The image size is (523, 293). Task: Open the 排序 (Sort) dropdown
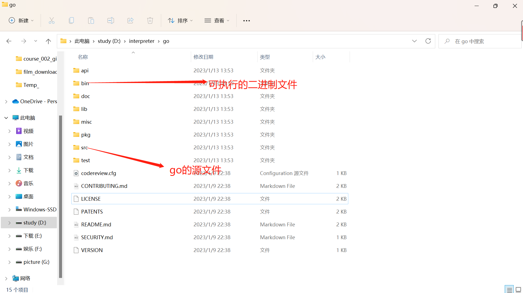180,20
